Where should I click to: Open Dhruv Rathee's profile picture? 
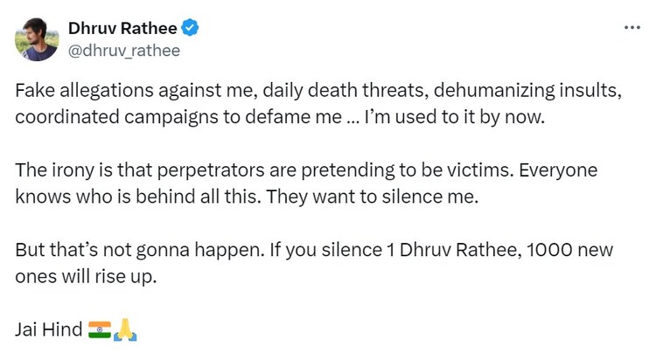click(x=37, y=39)
